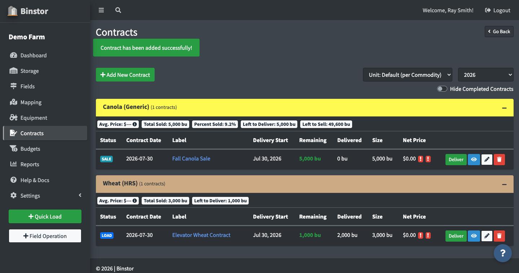Click the Contracts signature icon
Image resolution: width=519 pixels, height=273 pixels.
coord(13,133)
